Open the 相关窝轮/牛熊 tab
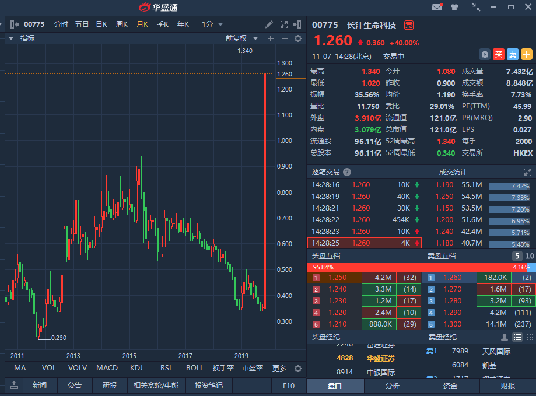Screen dimensions: 536x396 point(156,386)
